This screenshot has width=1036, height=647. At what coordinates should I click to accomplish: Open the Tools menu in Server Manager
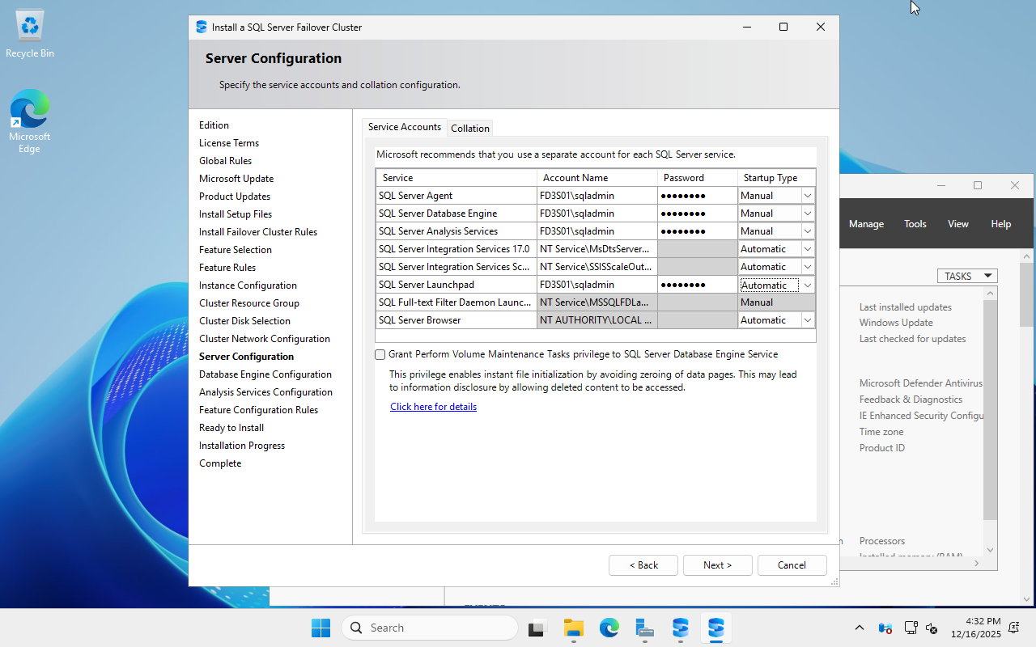click(915, 224)
